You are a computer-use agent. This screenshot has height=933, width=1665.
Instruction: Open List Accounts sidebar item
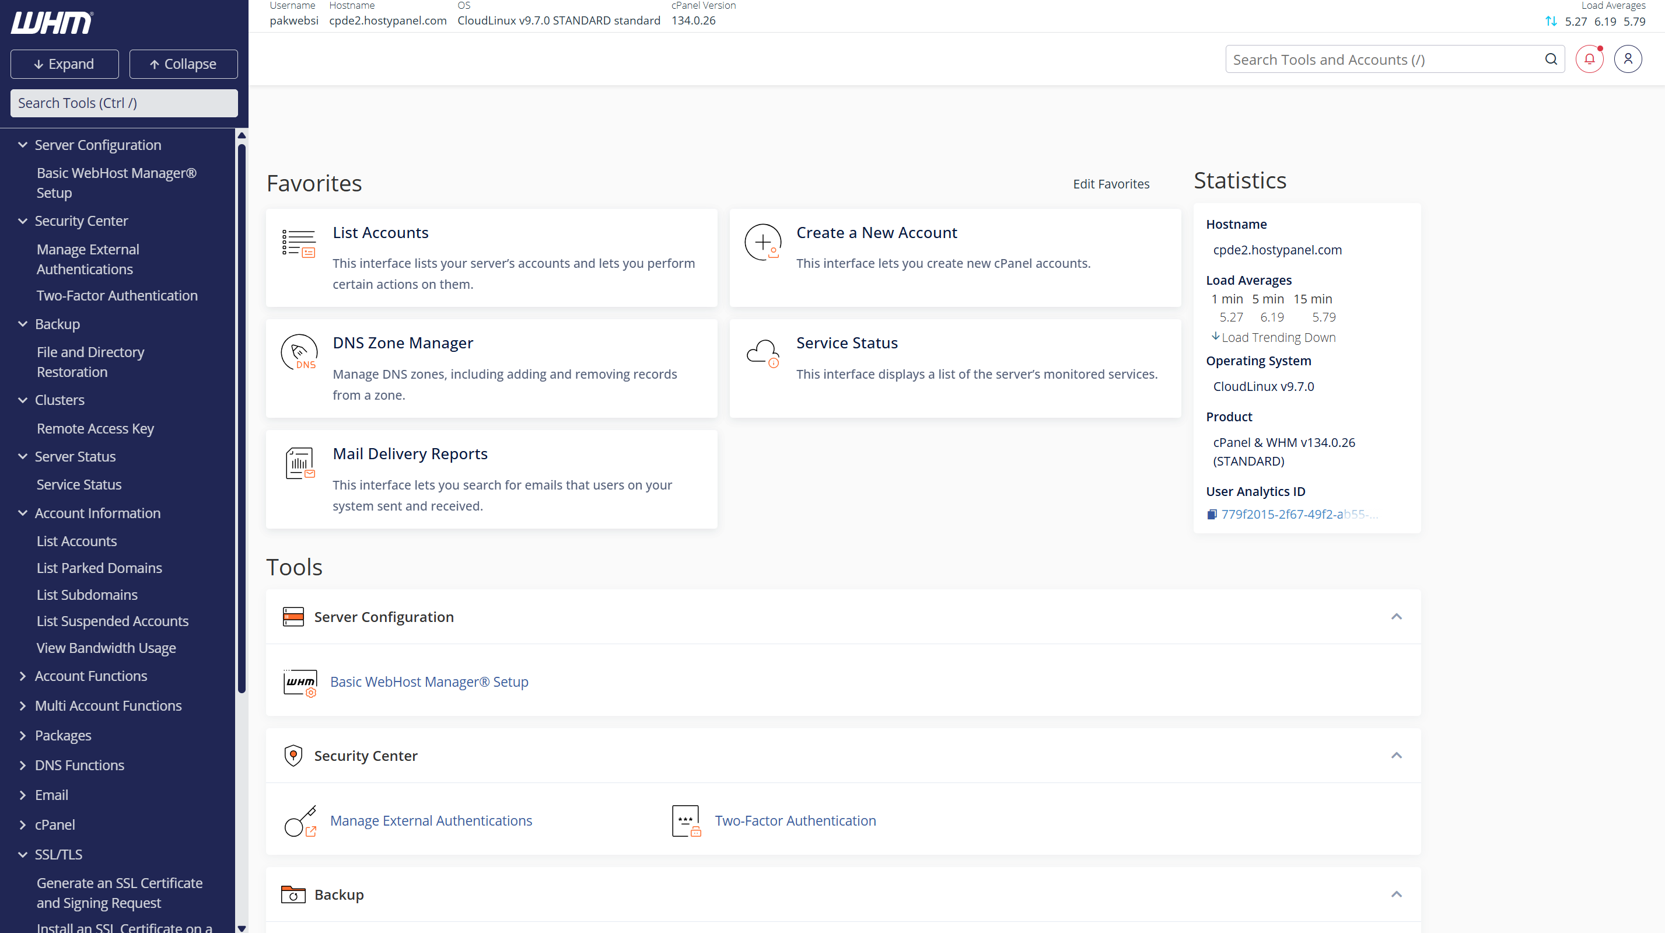pyautogui.click(x=76, y=541)
